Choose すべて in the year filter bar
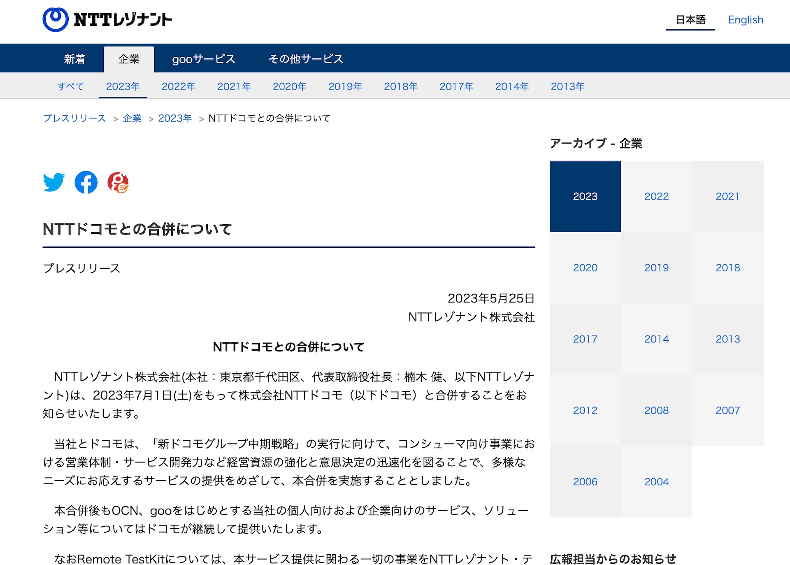This screenshot has height=565, width=790. point(70,86)
